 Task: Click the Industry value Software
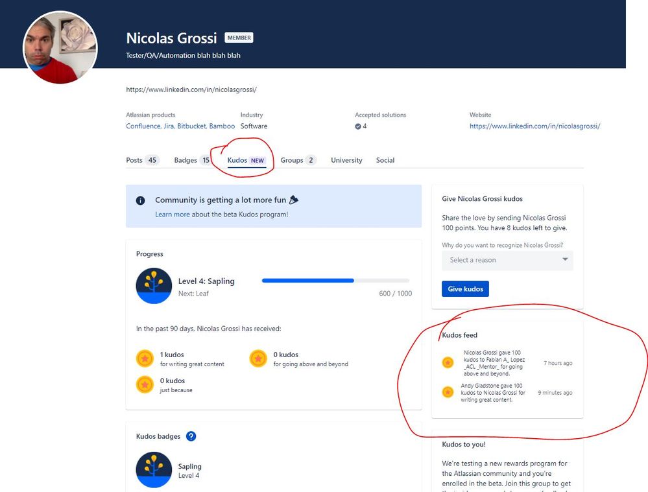(254, 126)
